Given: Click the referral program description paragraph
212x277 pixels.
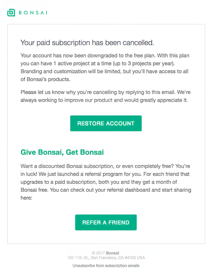Looking at the screenshot, I should point(105,178).
